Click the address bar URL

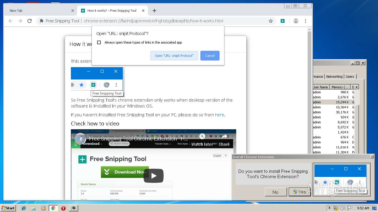154,21
